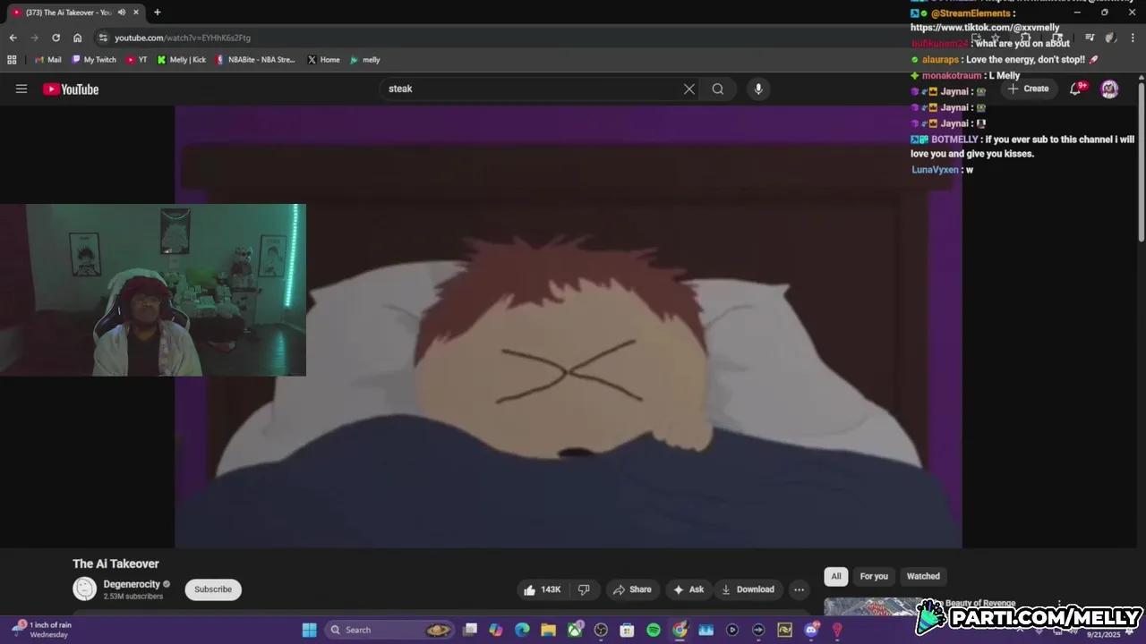Subscribe to Degenerocity
The width and height of the screenshot is (1146, 644).
[x=213, y=589]
